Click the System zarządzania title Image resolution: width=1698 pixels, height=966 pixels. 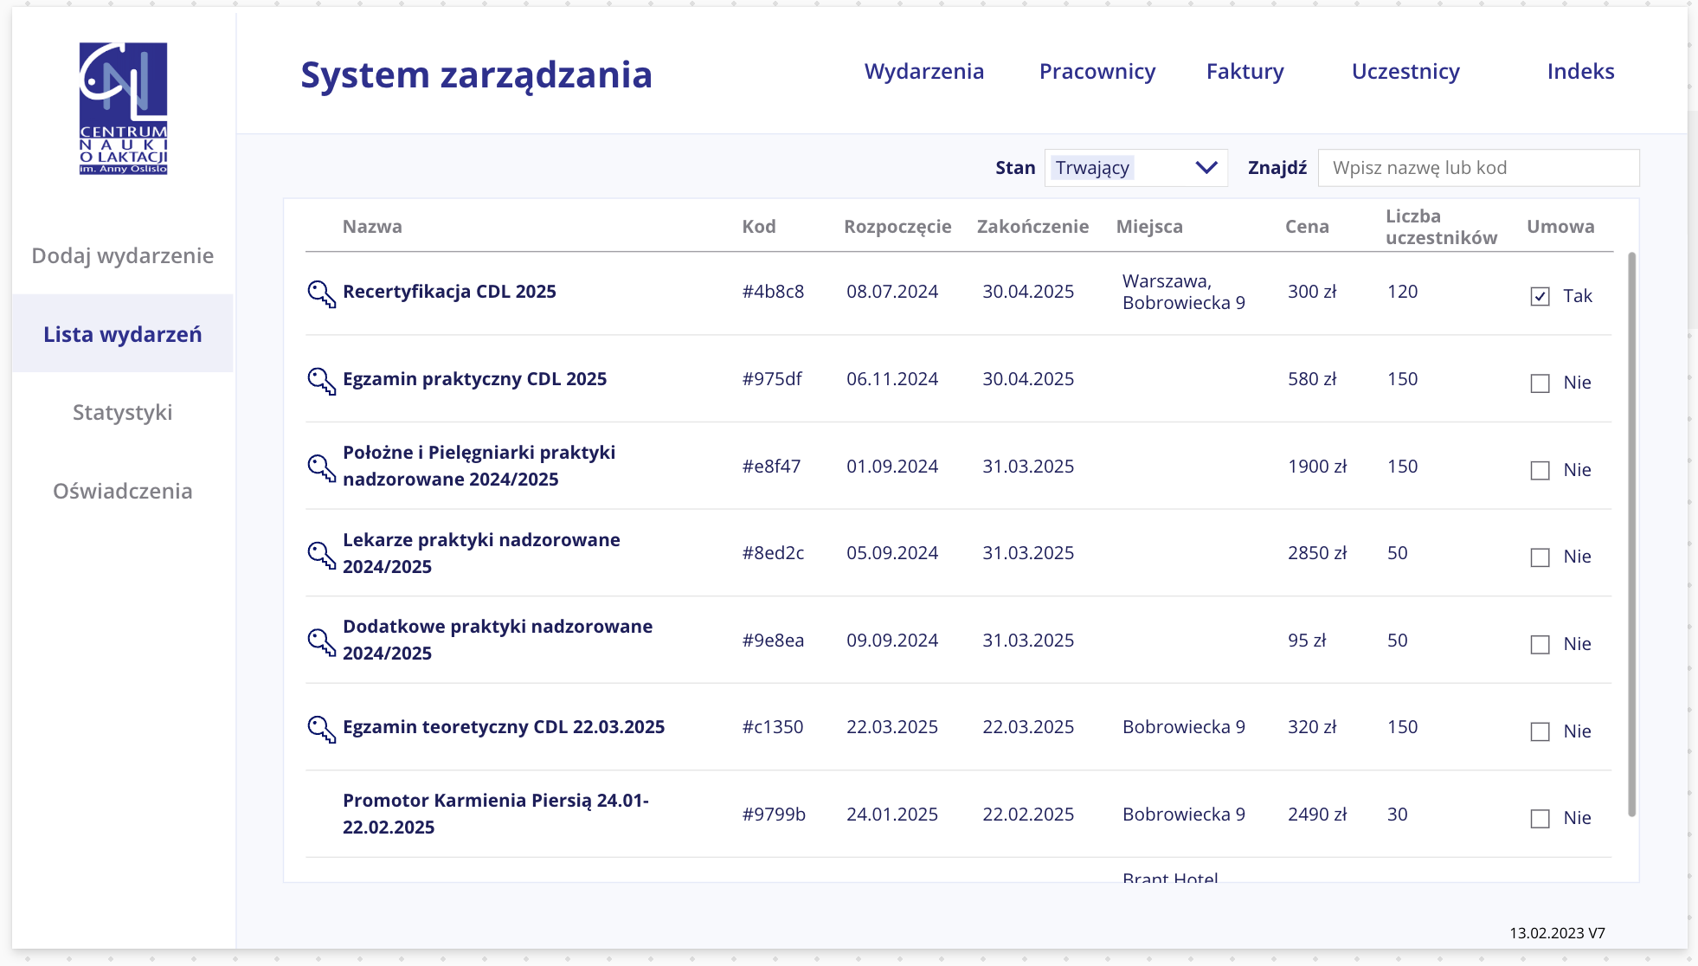[476, 75]
